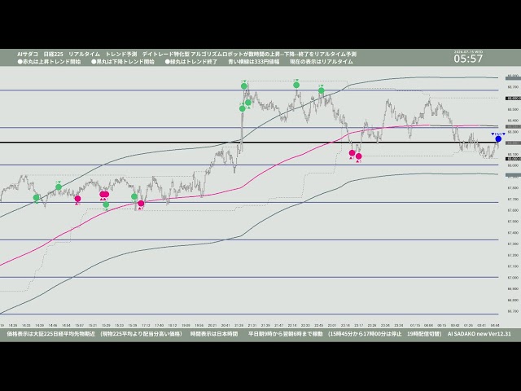Select the 07/15 date label on time axis

[x=414, y=325]
